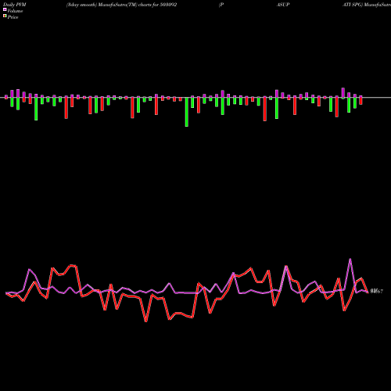Click the Daily PVM chart title
Screen dimensions: 391x391
tap(15, 5)
